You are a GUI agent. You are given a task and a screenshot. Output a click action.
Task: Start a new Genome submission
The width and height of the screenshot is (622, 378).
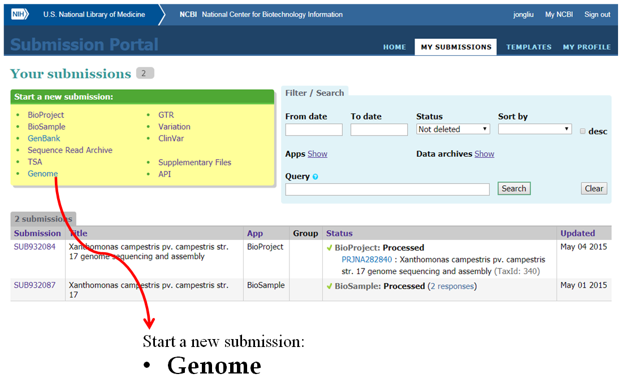(42, 174)
